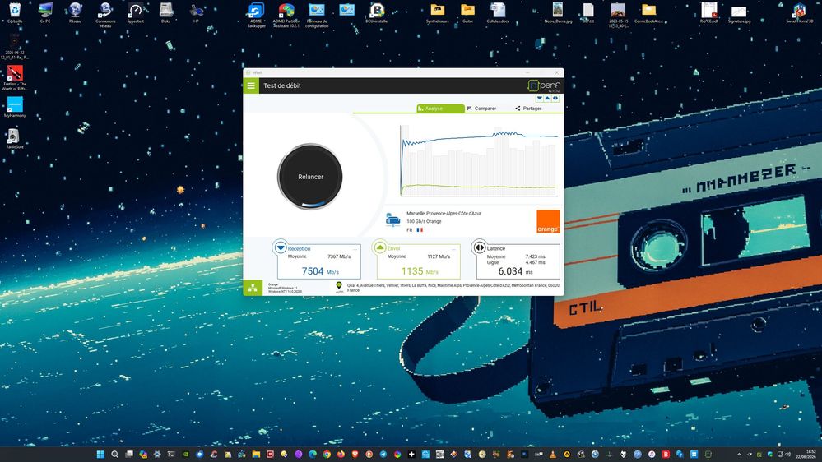Image resolution: width=822 pixels, height=462 pixels.
Task: Click the throughput graph area
Action: (479, 160)
